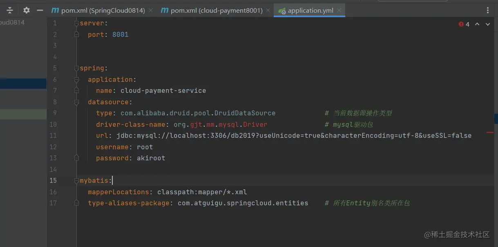Click the fold end marker at line 17
This screenshot has width=498, height=247.
(x=76, y=203)
